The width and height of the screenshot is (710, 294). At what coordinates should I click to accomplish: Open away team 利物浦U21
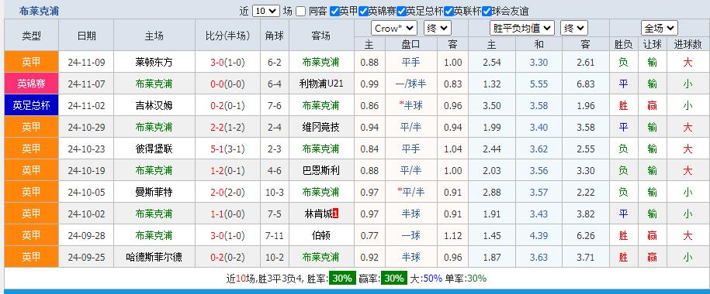click(x=321, y=84)
